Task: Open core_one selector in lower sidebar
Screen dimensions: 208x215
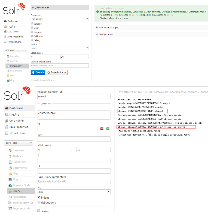Action: click(19, 143)
